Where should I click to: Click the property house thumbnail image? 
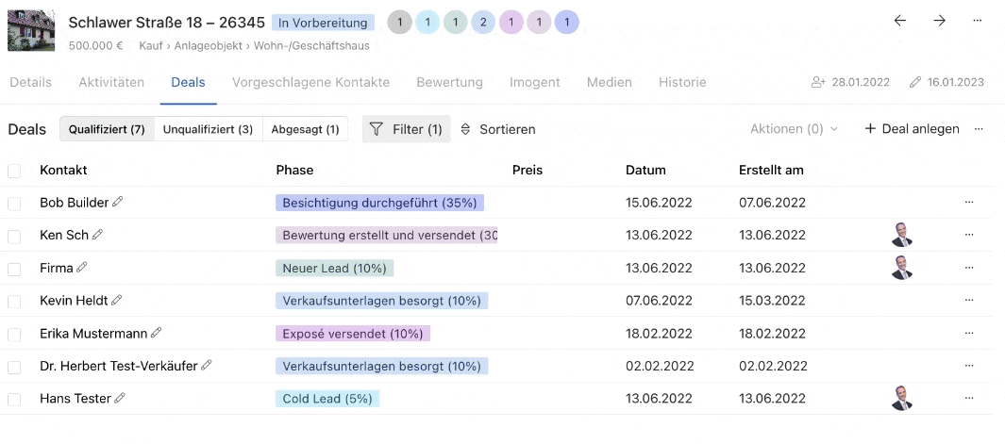click(31, 30)
